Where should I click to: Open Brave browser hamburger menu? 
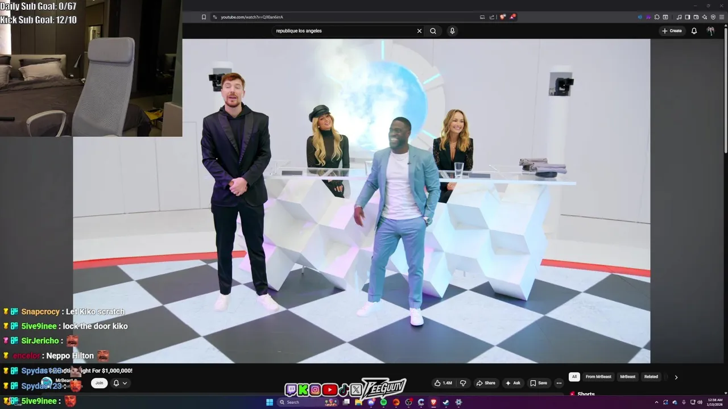coord(721,17)
